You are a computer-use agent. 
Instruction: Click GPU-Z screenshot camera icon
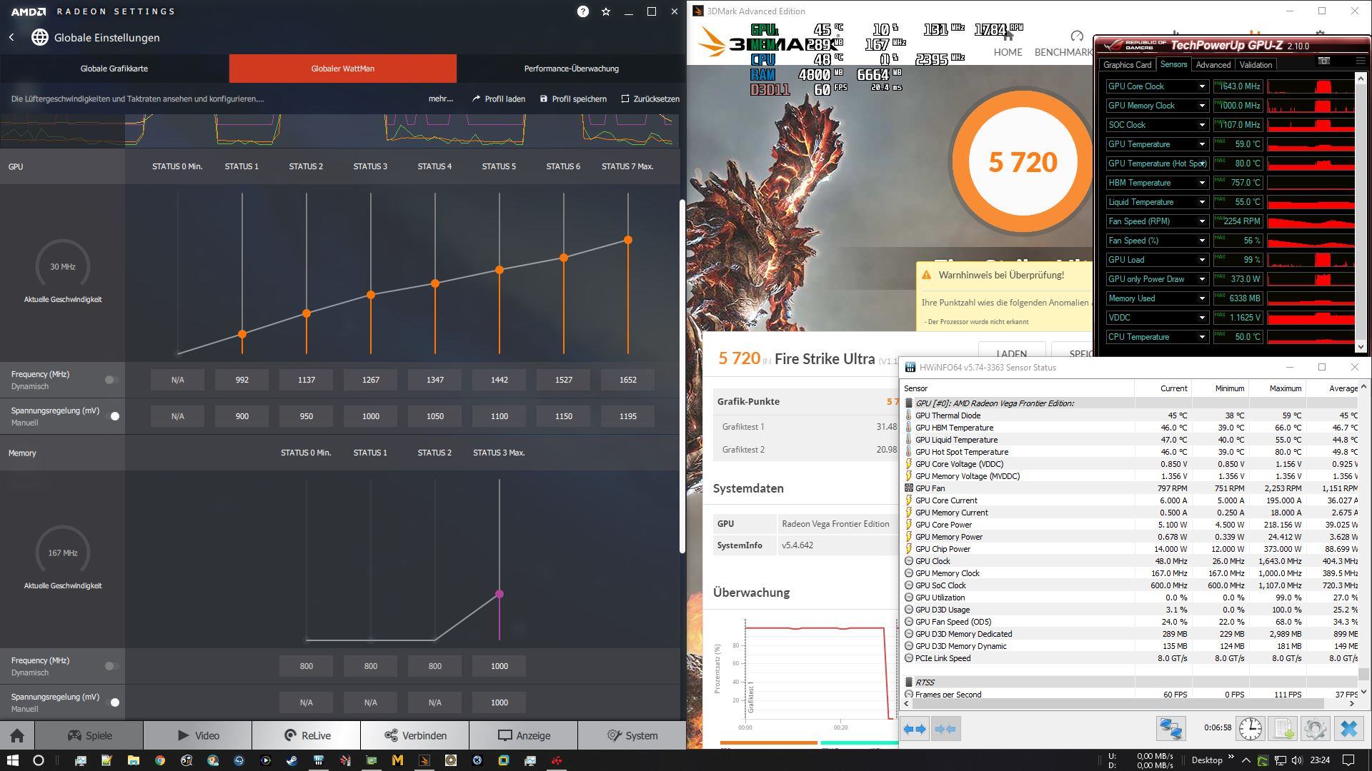coord(1323,61)
